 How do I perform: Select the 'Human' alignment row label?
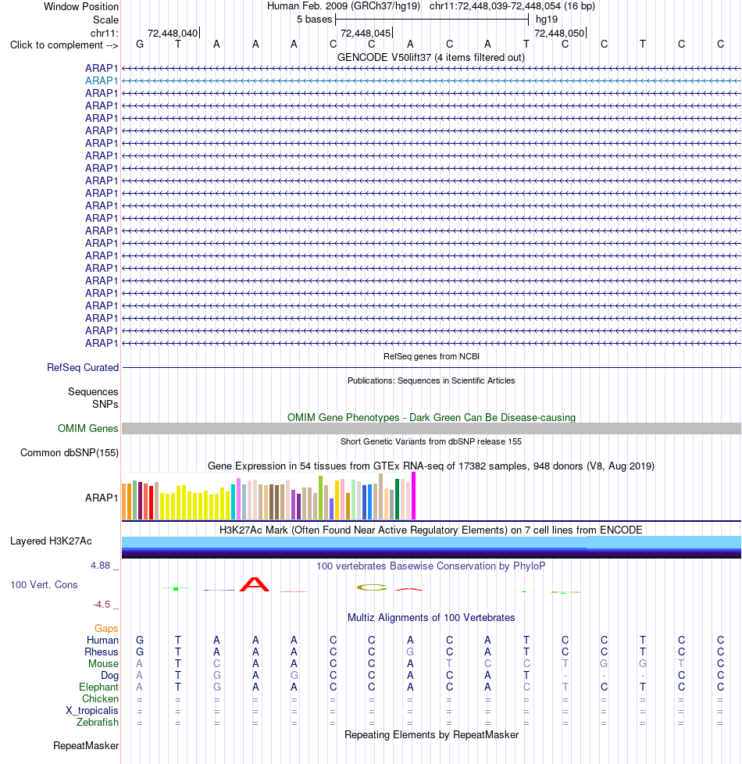click(102, 641)
